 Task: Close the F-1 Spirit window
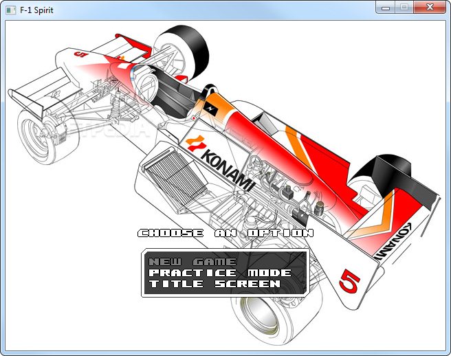(x=430, y=8)
